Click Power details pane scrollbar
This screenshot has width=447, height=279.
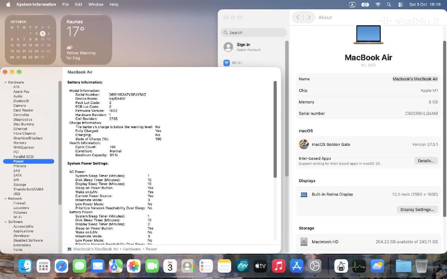(x=275, y=129)
